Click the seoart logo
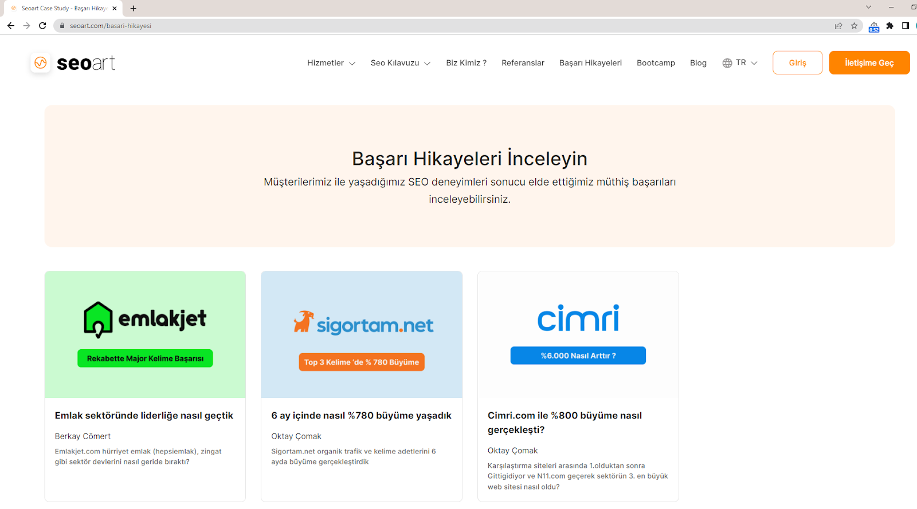The height and width of the screenshot is (509, 917). click(73, 63)
